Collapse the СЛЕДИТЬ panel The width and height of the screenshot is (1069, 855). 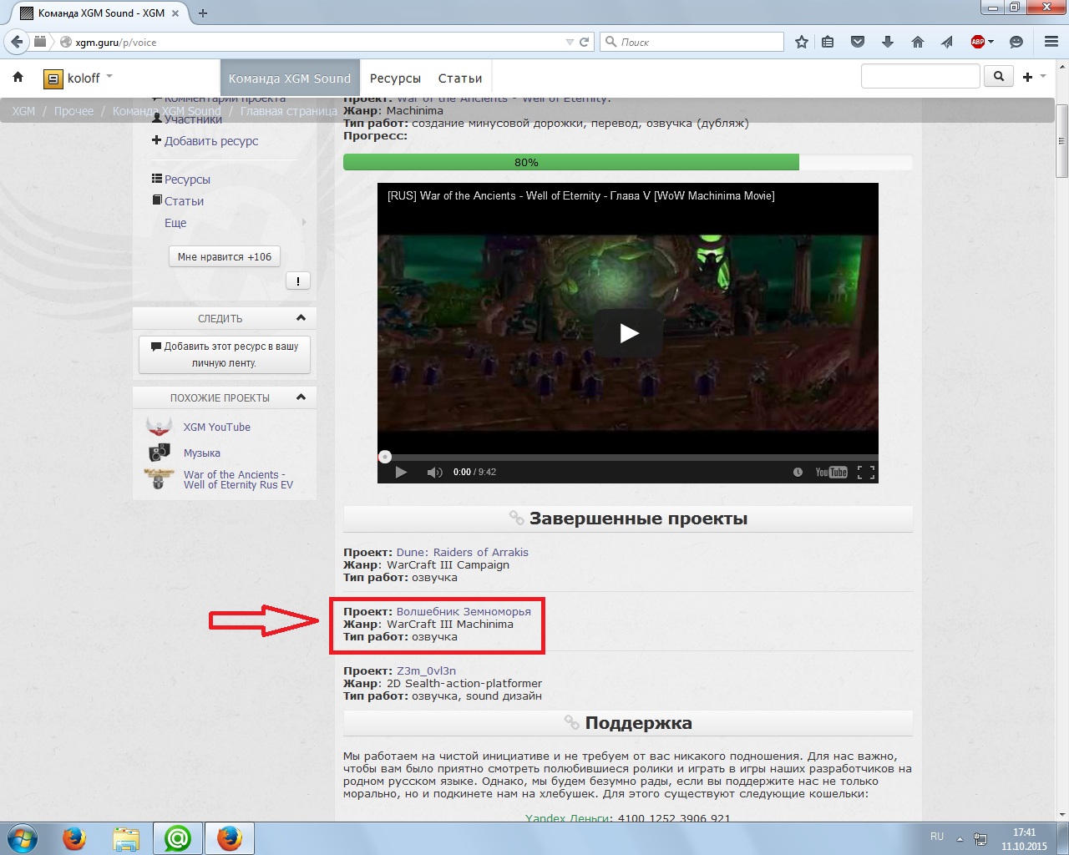pos(301,318)
